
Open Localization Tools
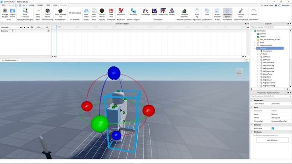point(207,12)
